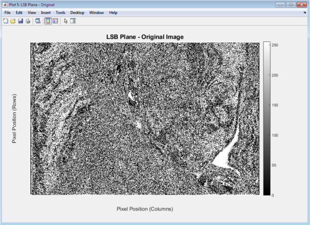The height and width of the screenshot is (225, 310).
Task: Close the Plot 5 figure window
Action: tap(302, 5)
